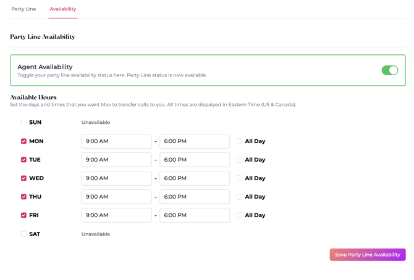Check All Day for Wednesday

click(240, 178)
